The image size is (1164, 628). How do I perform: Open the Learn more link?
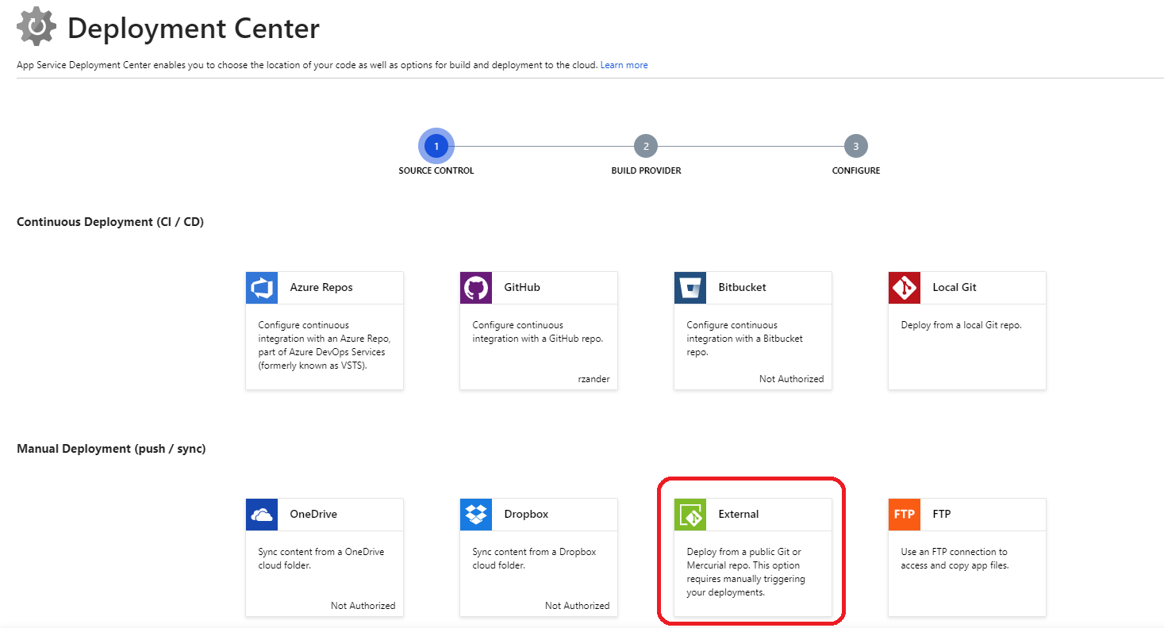click(624, 65)
